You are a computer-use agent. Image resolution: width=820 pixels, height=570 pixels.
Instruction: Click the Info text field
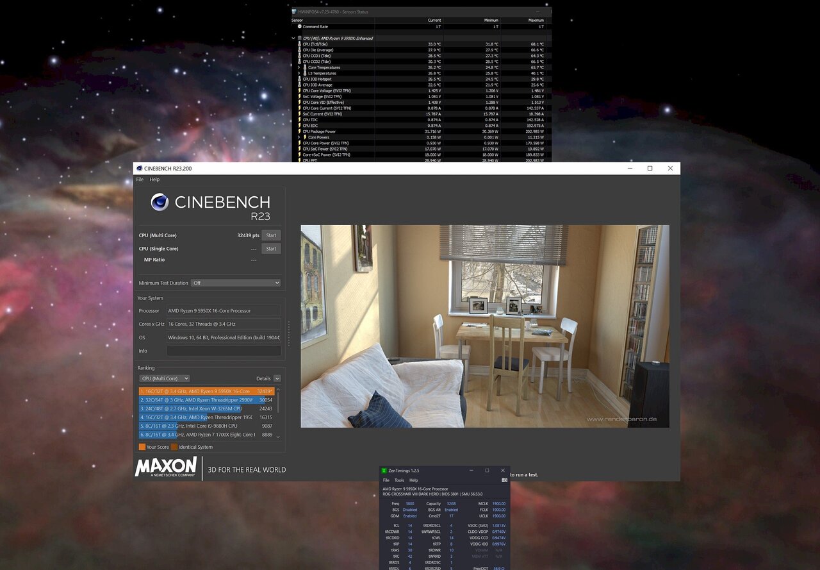pos(224,351)
